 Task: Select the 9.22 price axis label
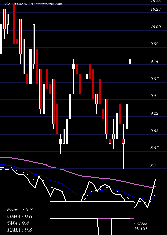point(155,113)
